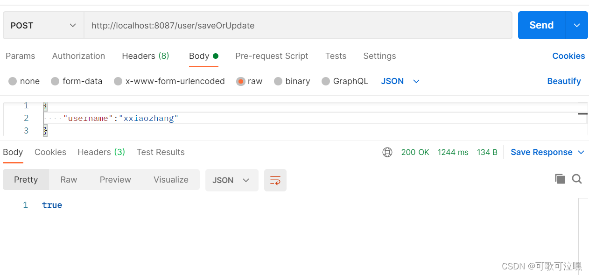Open the response Body tab
Viewport: 589px width, 275px height.
13,152
